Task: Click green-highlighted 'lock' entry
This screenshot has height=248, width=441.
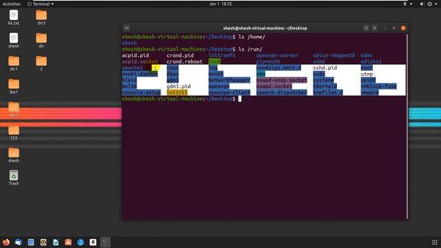Action: pyautogui.click(x=214, y=61)
